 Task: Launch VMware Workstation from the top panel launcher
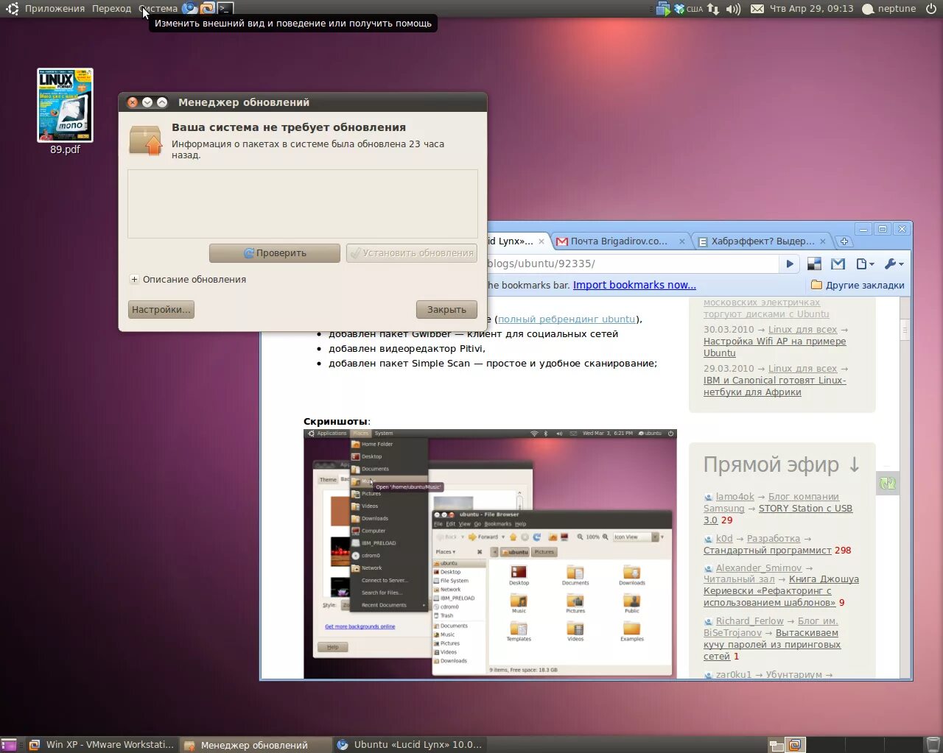(x=208, y=9)
